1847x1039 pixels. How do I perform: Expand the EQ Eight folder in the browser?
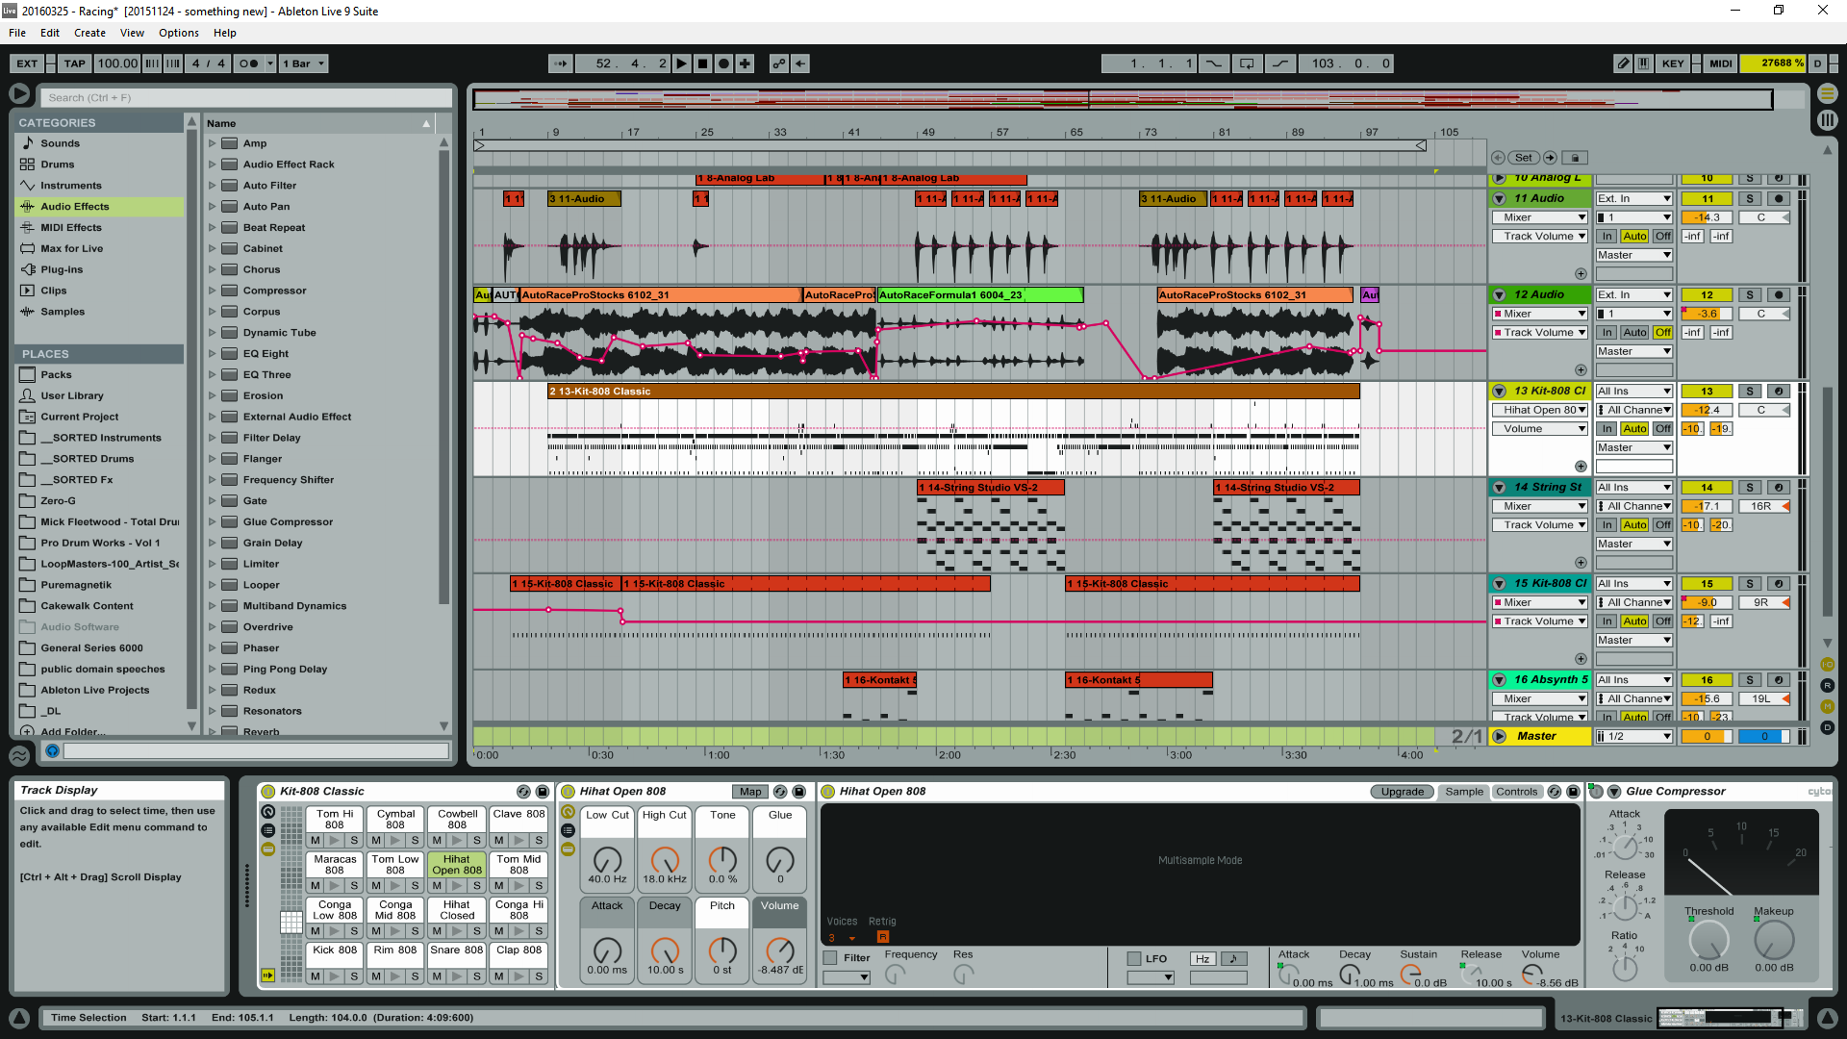pyautogui.click(x=213, y=354)
